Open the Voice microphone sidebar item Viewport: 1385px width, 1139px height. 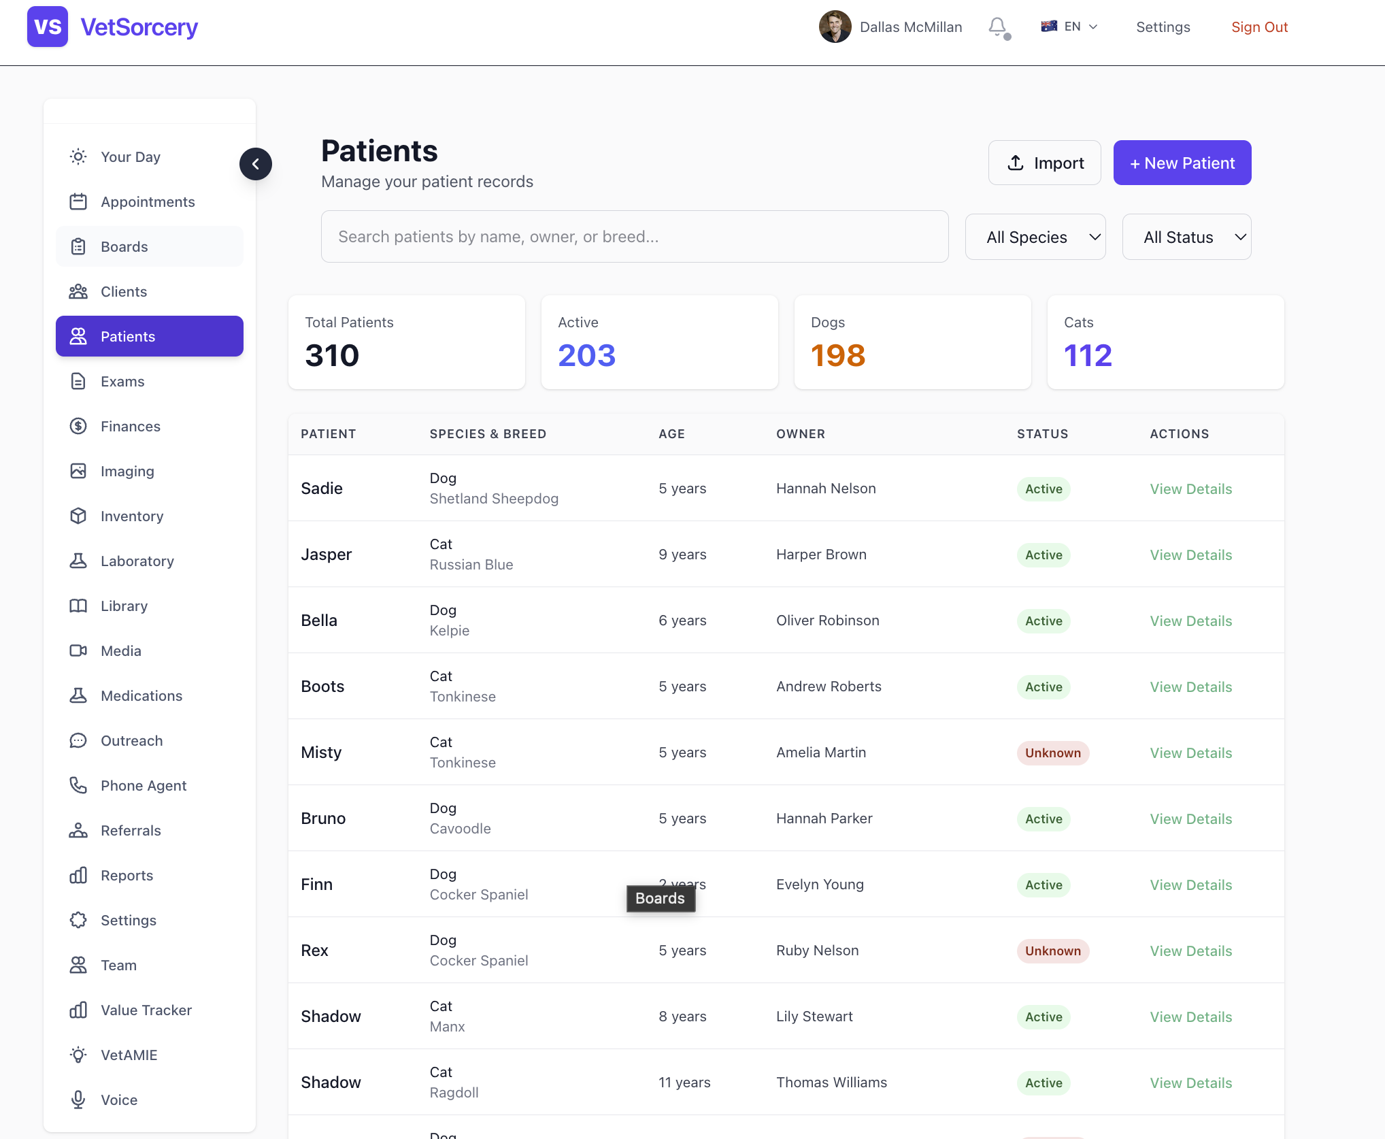pos(119,1100)
